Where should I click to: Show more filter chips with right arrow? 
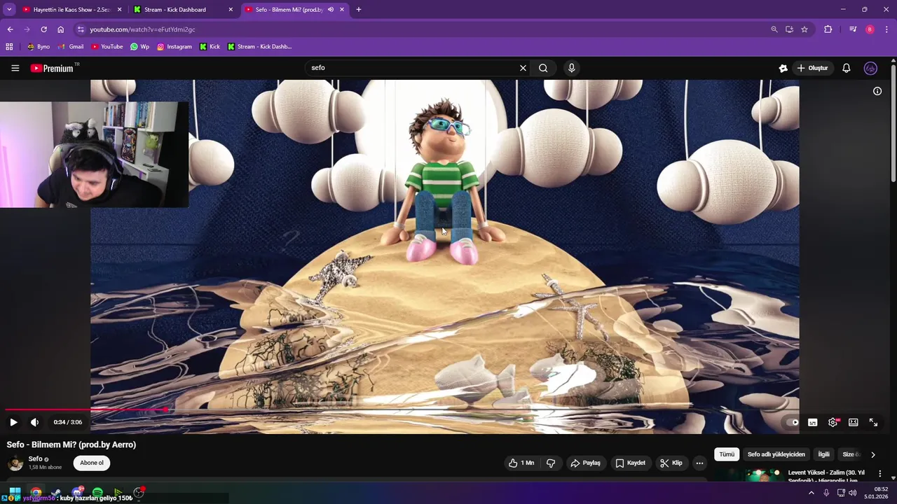872,454
